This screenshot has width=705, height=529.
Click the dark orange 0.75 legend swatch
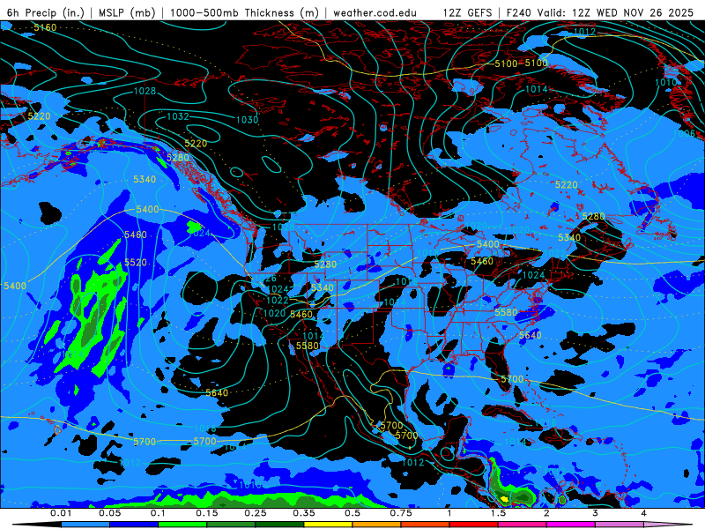point(426,525)
